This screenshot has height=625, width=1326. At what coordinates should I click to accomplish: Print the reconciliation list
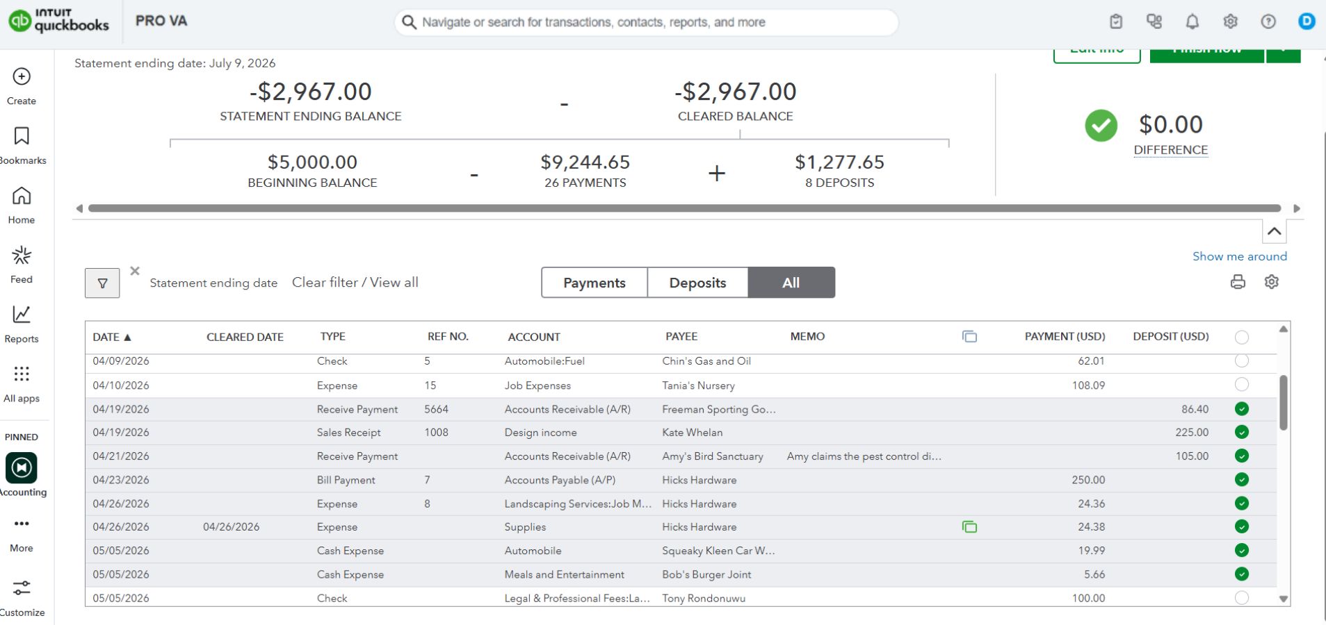tap(1238, 282)
